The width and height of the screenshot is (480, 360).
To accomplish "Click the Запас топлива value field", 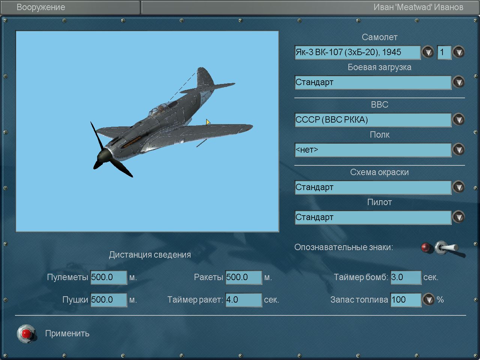I will coord(406,300).
